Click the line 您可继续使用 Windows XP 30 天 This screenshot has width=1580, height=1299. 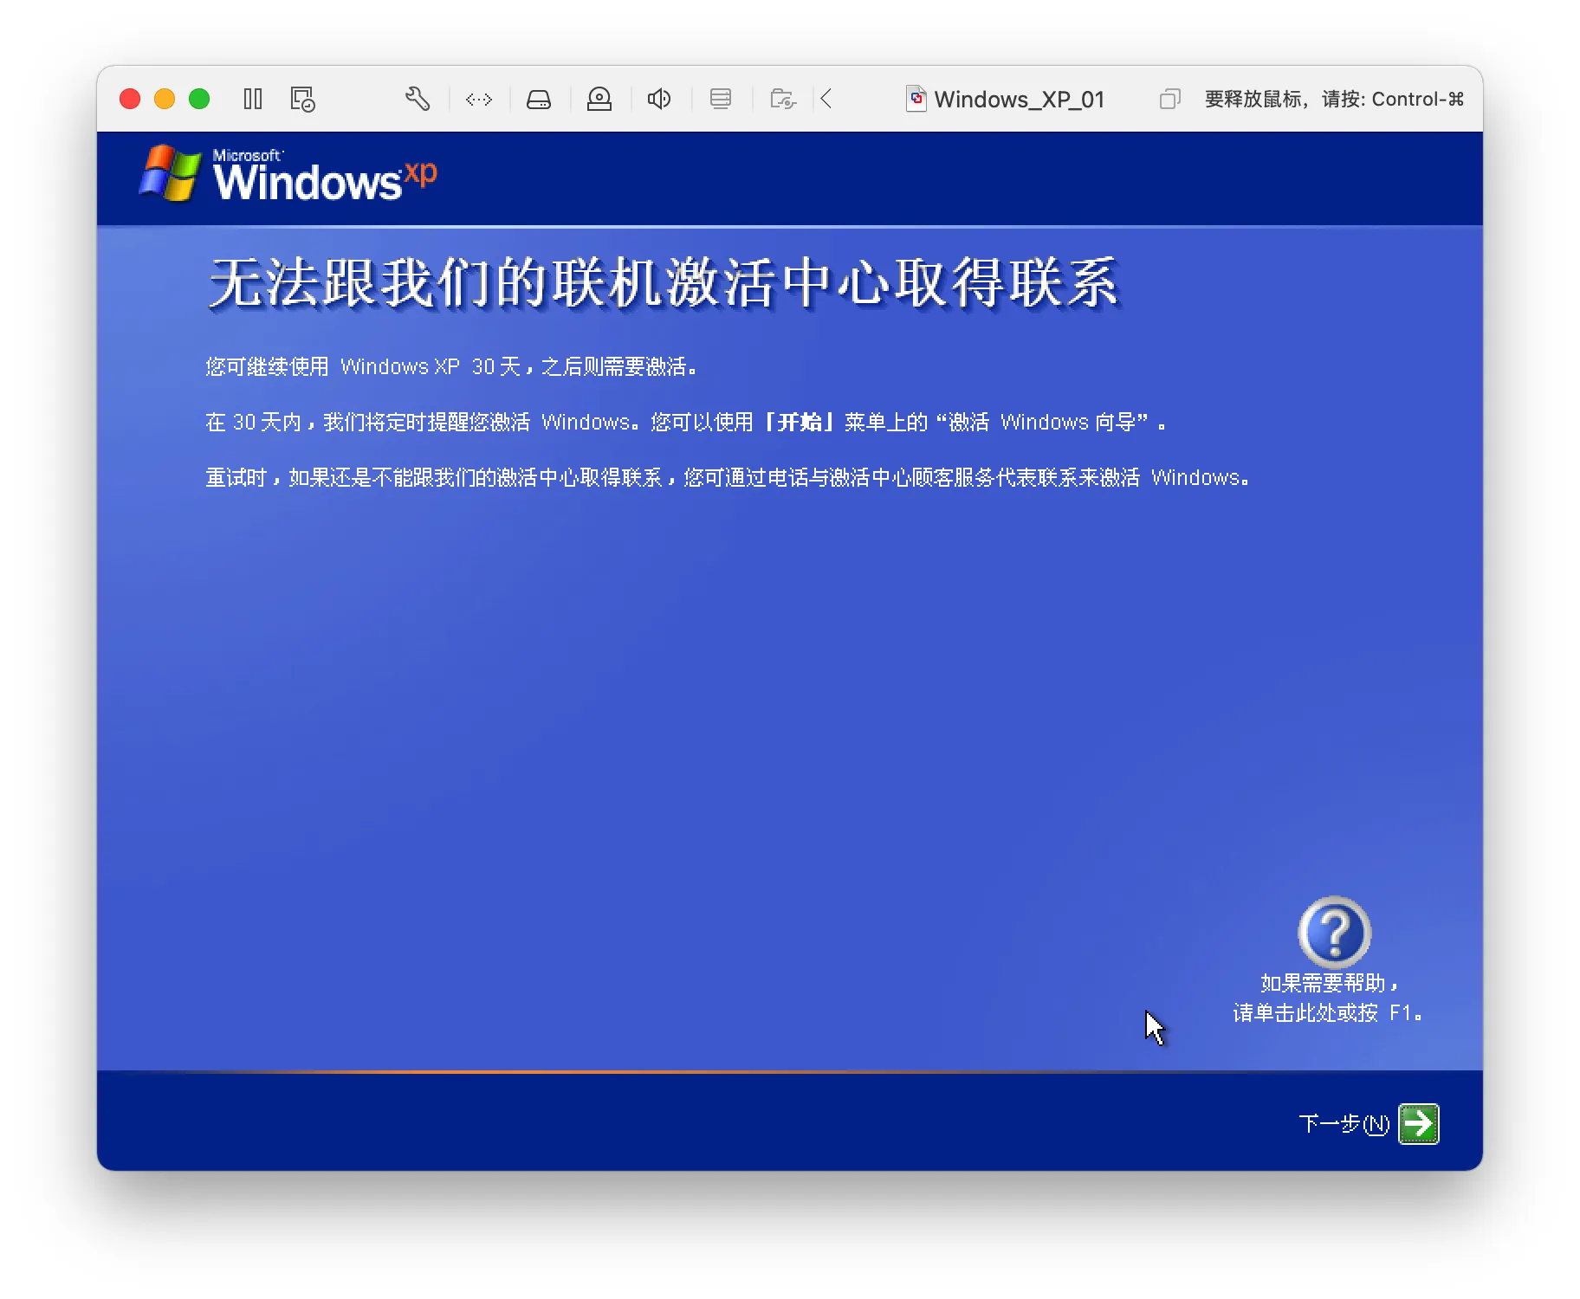tap(451, 367)
